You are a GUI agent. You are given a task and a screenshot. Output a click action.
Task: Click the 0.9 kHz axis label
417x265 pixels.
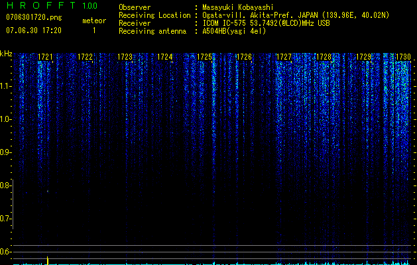(5, 152)
